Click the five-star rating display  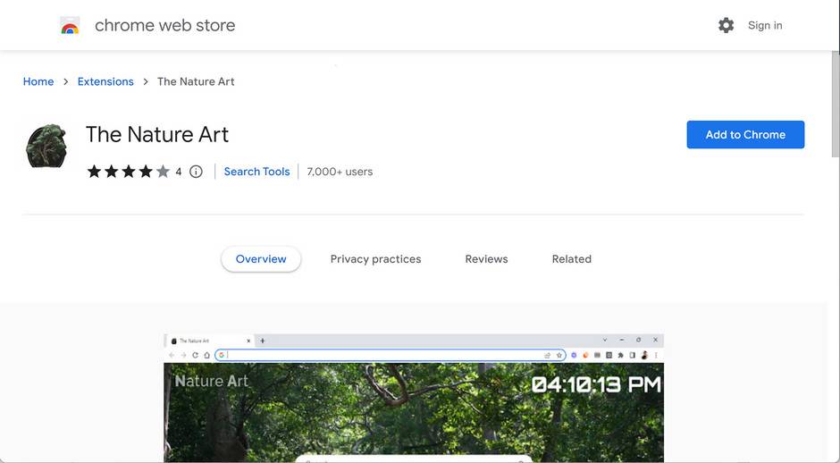pos(128,172)
